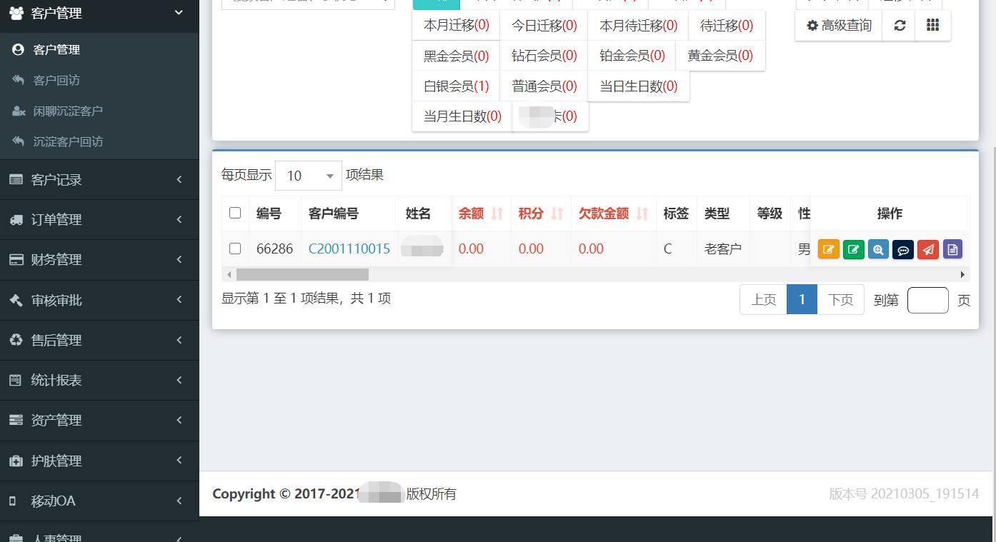Go to the previous page with 上页
The width and height of the screenshot is (996, 542).
[763, 299]
